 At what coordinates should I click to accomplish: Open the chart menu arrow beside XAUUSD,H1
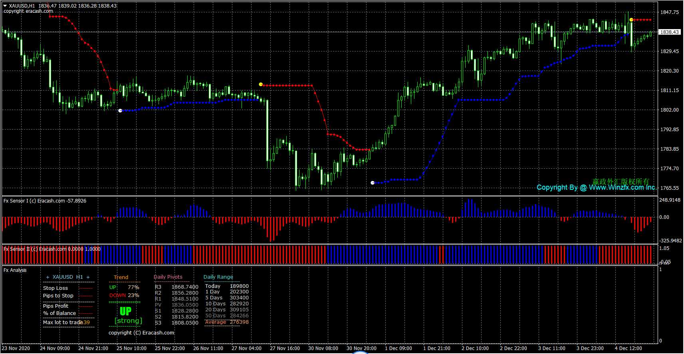pyautogui.click(x=5, y=6)
